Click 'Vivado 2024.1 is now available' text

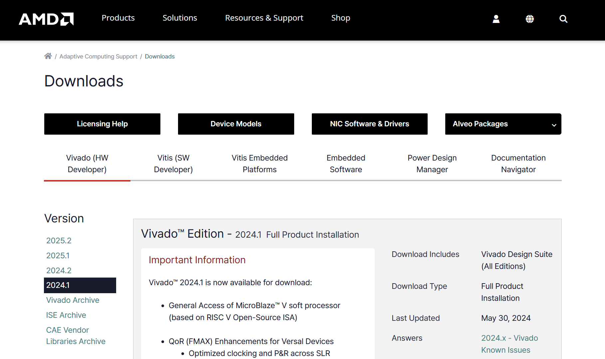pyautogui.click(x=230, y=283)
